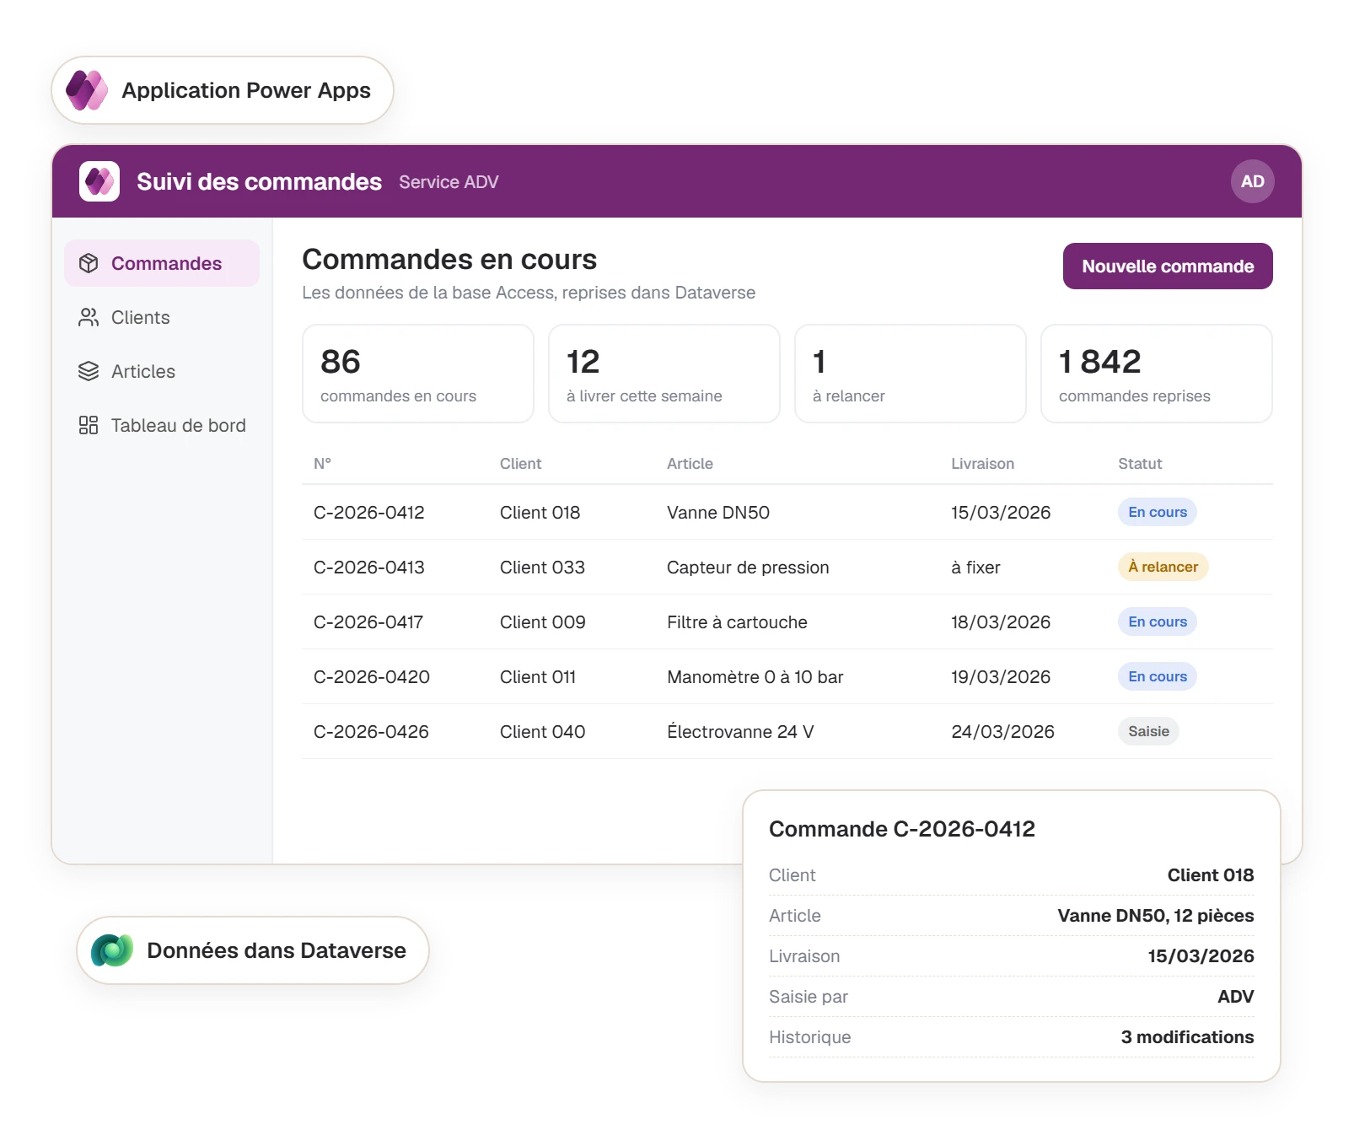
Task: Click the Commandes package icon in the sidebar
Action: [89, 264]
